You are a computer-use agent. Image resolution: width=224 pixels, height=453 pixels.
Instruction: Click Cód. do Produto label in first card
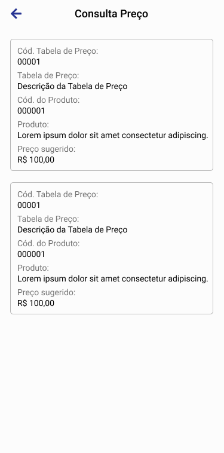tap(48, 100)
